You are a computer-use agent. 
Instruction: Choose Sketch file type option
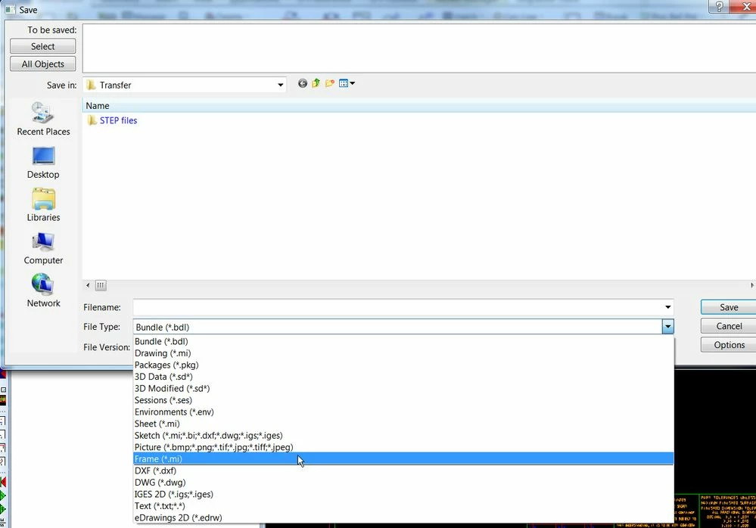coord(403,436)
